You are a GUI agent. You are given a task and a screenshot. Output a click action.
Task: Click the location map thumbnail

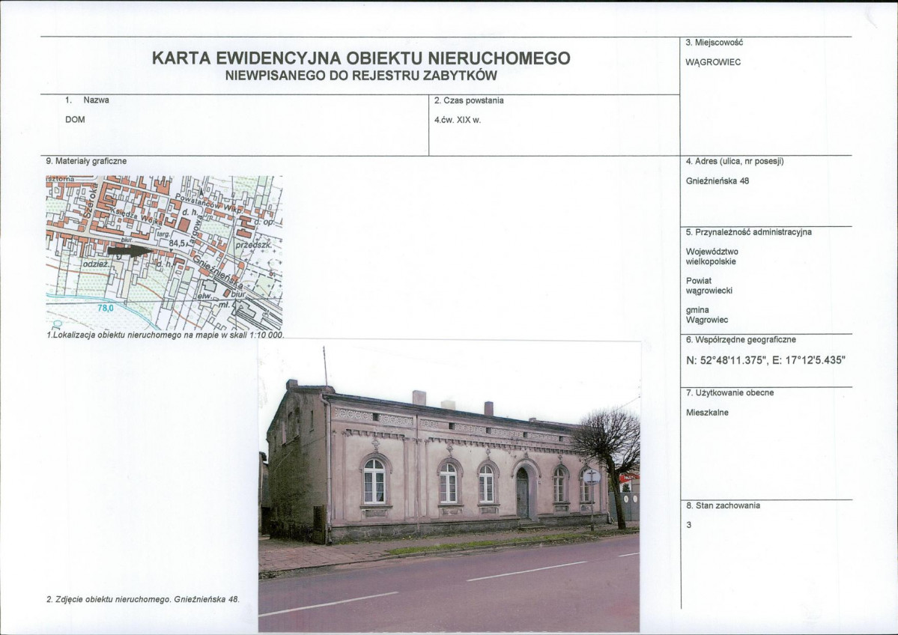click(x=164, y=252)
